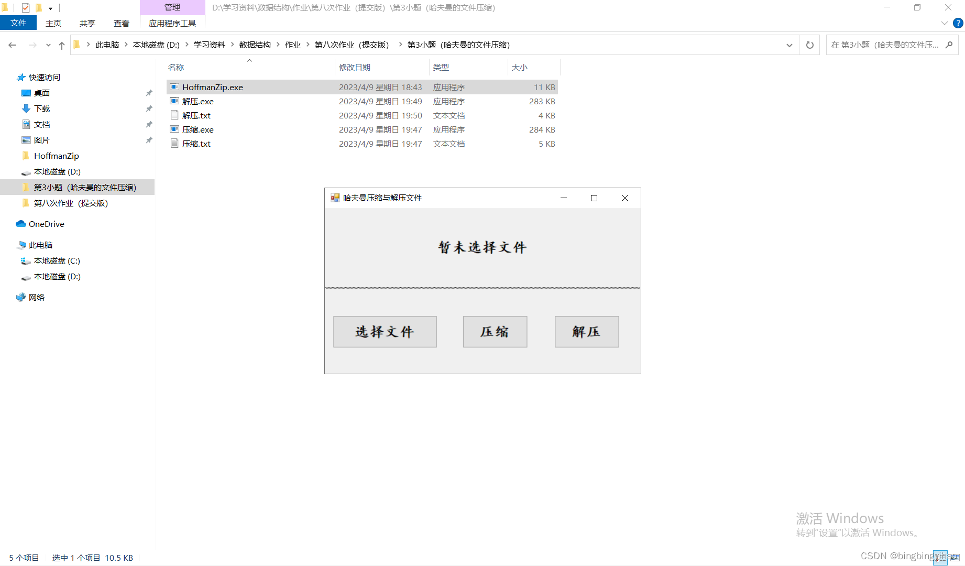The width and height of the screenshot is (965, 566).
Task: Click the 压缩.txt document icon
Action: [x=174, y=144]
